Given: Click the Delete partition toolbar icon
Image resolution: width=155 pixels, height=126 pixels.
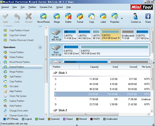Looking at the screenshot, I should coord(68,16).
